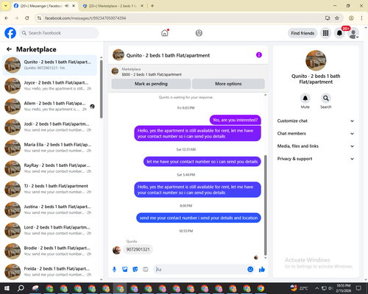Open the Friends/profile circle icon in top navigation
Viewport: 368px width, 294px height.
(199, 33)
